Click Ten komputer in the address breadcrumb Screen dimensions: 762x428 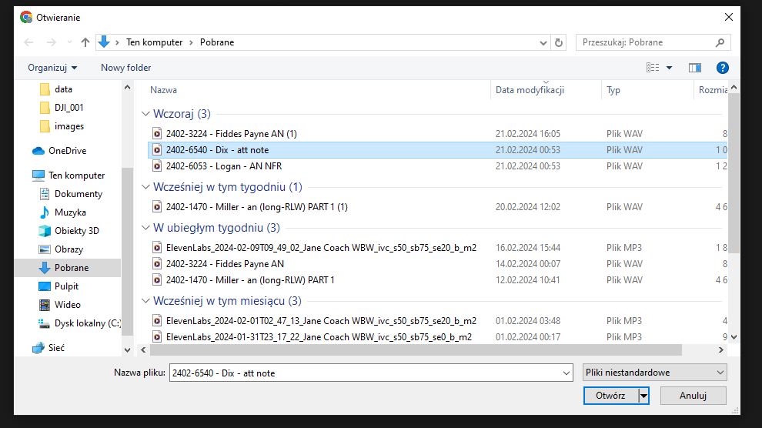coord(155,42)
